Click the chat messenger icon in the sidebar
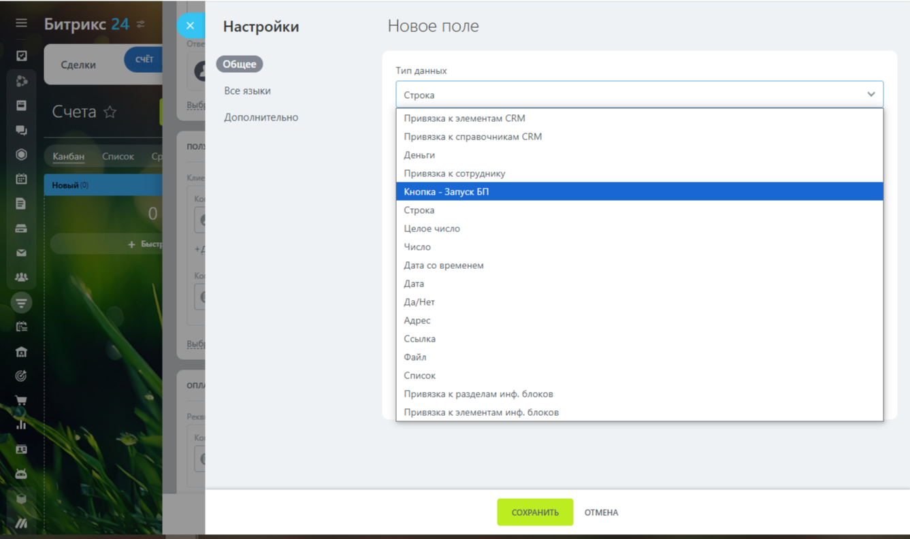Viewport: 910px width, 539px height. click(21, 130)
